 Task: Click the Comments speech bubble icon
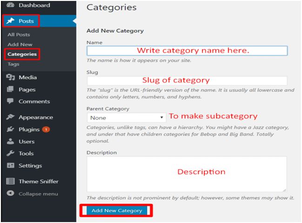click(10, 101)
